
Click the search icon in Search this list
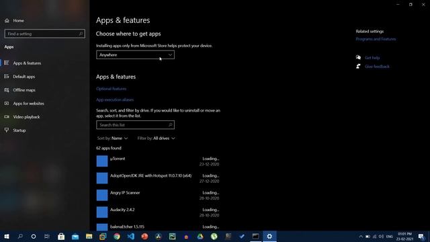pyautogui.click(x=170, y=125)
